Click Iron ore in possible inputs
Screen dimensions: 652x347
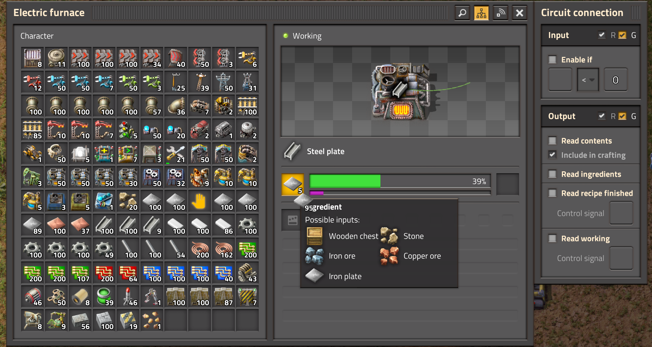pos(330,256)
